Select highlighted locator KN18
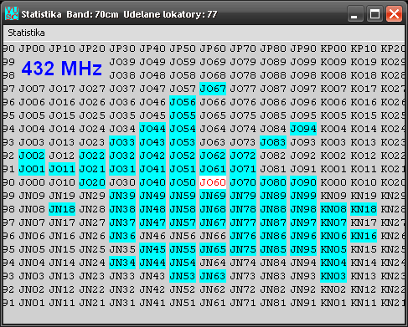The width and height of the screenshot is (408, 327). (x=364, y=209)
